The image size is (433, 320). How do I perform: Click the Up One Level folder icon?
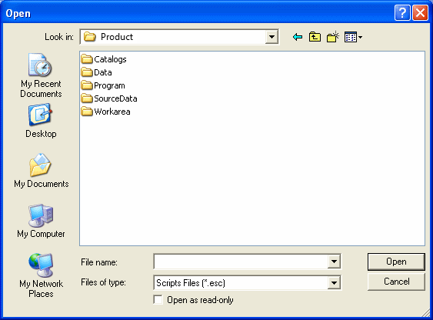pyautogui.click(x=315, y=37)
